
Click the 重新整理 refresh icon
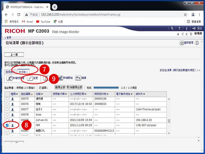pyautogui.click(x=181, y=43)
